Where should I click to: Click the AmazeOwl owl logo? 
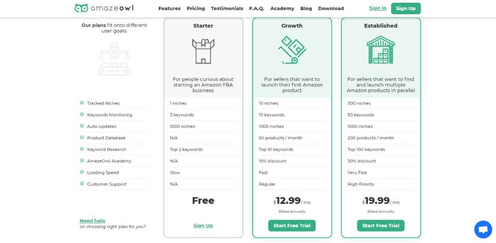click(81, 8)
